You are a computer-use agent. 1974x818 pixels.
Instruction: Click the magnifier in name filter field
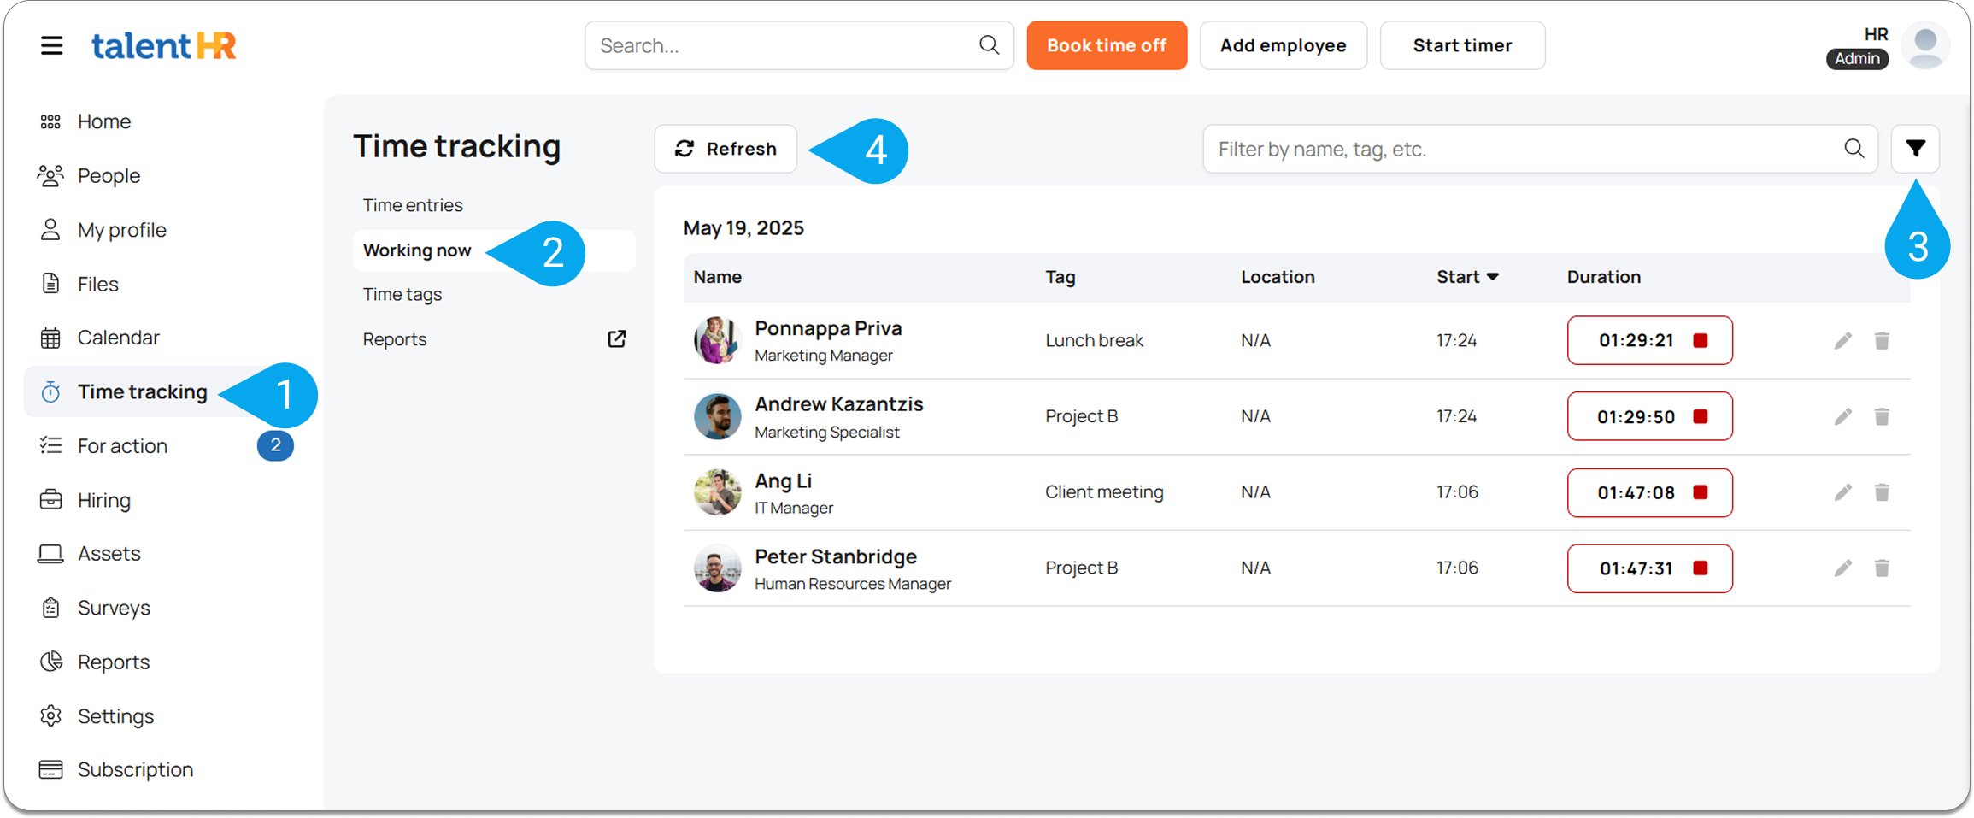tap(1854, 149)
